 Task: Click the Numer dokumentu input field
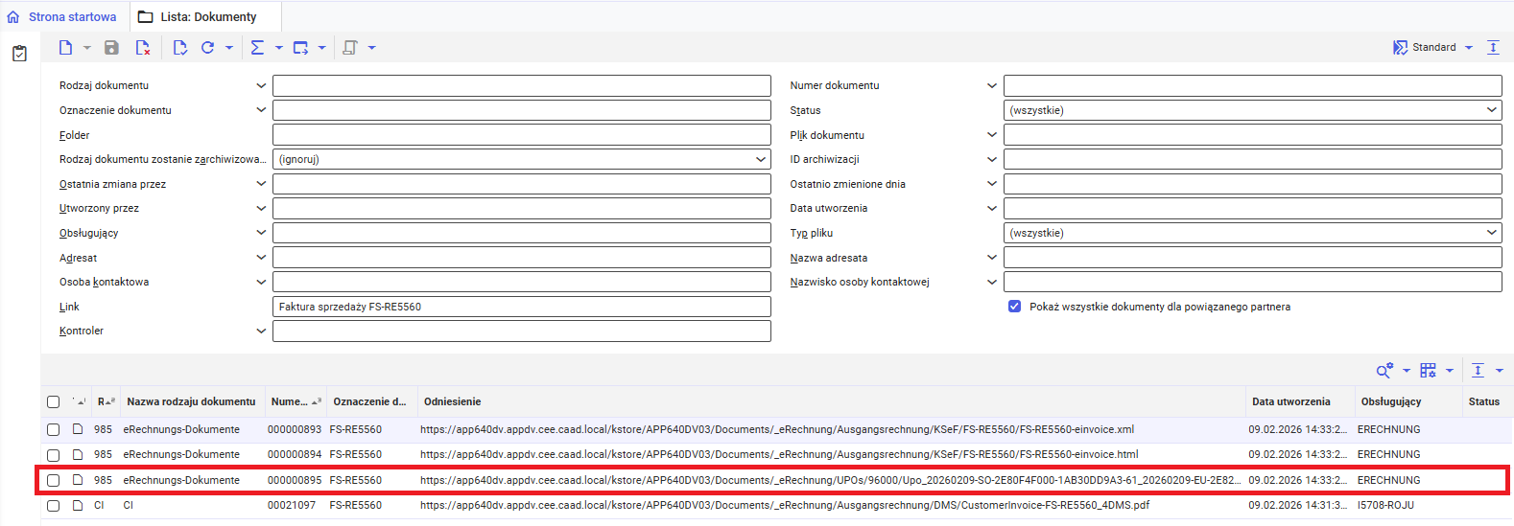pyautogui.click(x=1252, y=85)
